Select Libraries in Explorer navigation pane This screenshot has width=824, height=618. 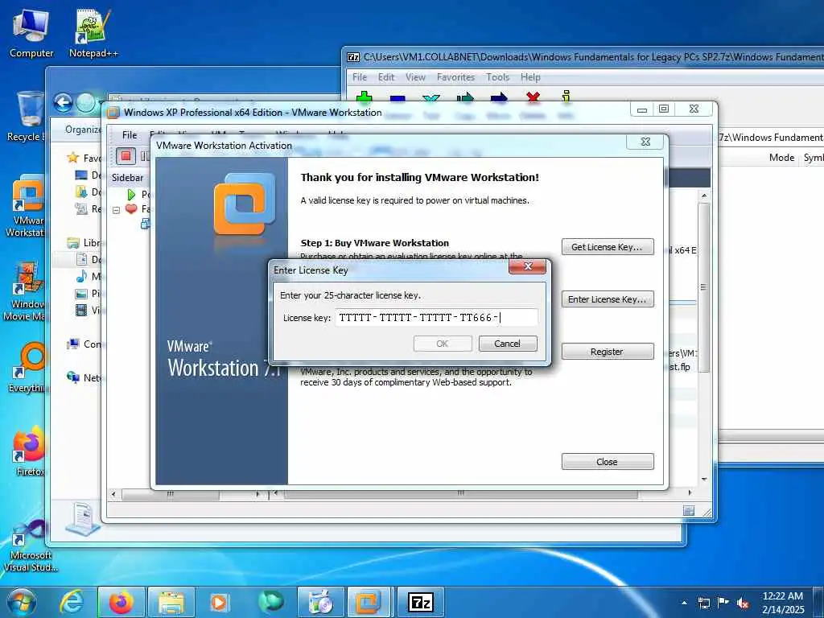[x=83, y=243]
